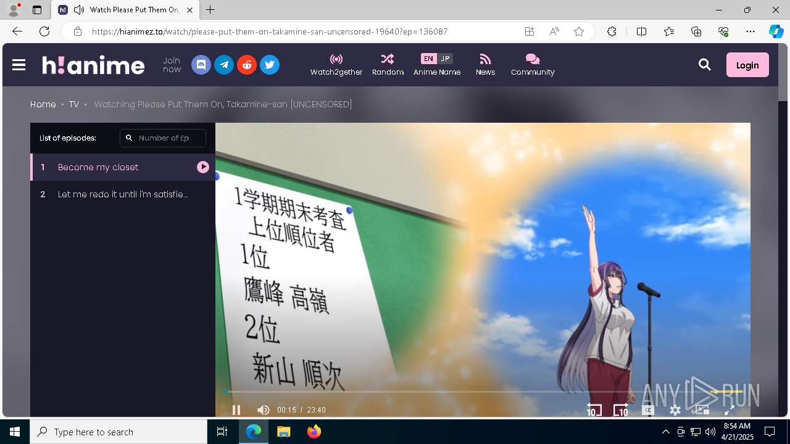
Task: Click the Login button
Action: click(x=747, y=65)
